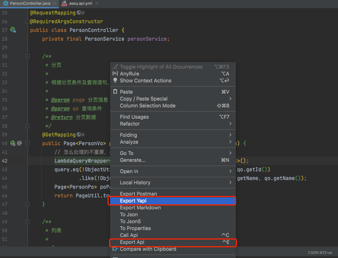The width and height of the screenshot is (338, 258).
Task: Select Call Api
Action: click(x=173, y=235)
